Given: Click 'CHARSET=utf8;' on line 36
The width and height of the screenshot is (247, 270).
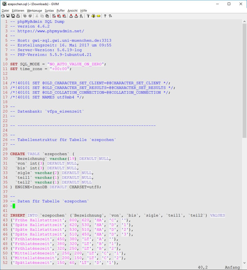Looking at the screenshot, I should 85,187.
